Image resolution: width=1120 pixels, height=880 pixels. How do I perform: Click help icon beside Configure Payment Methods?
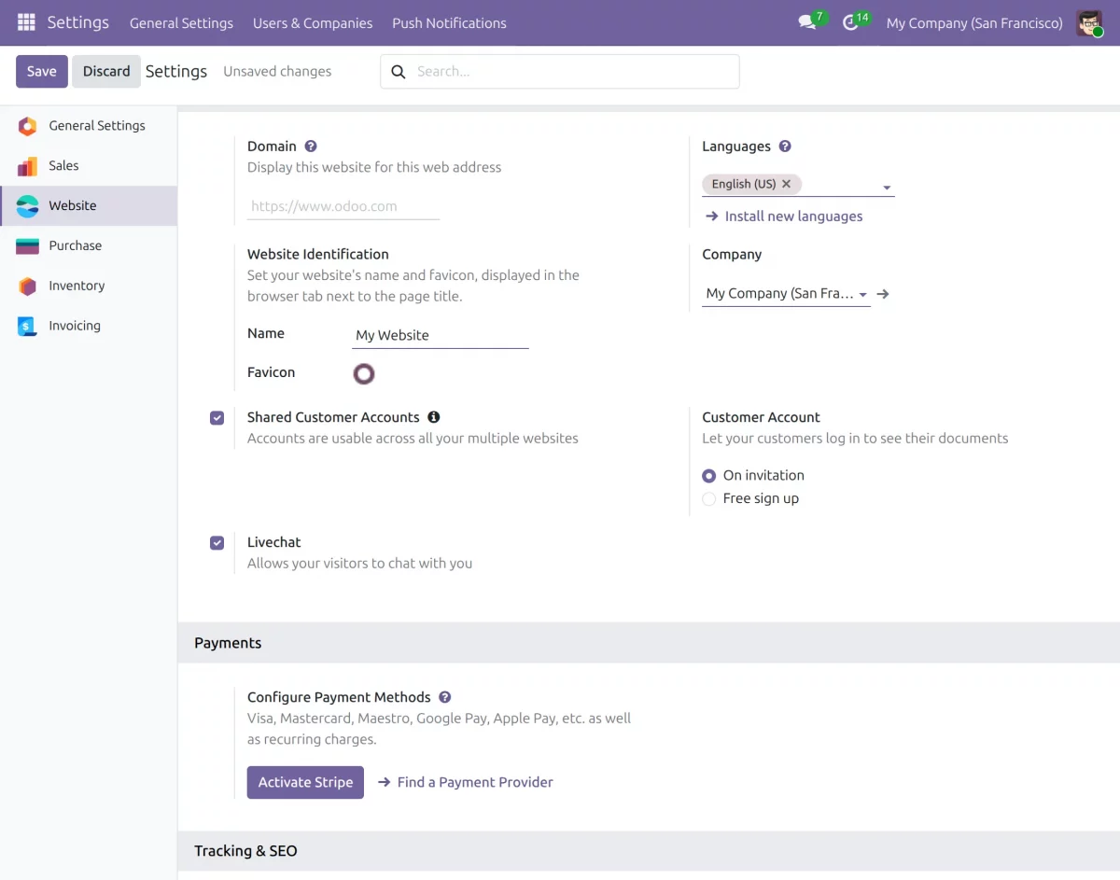pyautogui.click(x=445, y=697)
